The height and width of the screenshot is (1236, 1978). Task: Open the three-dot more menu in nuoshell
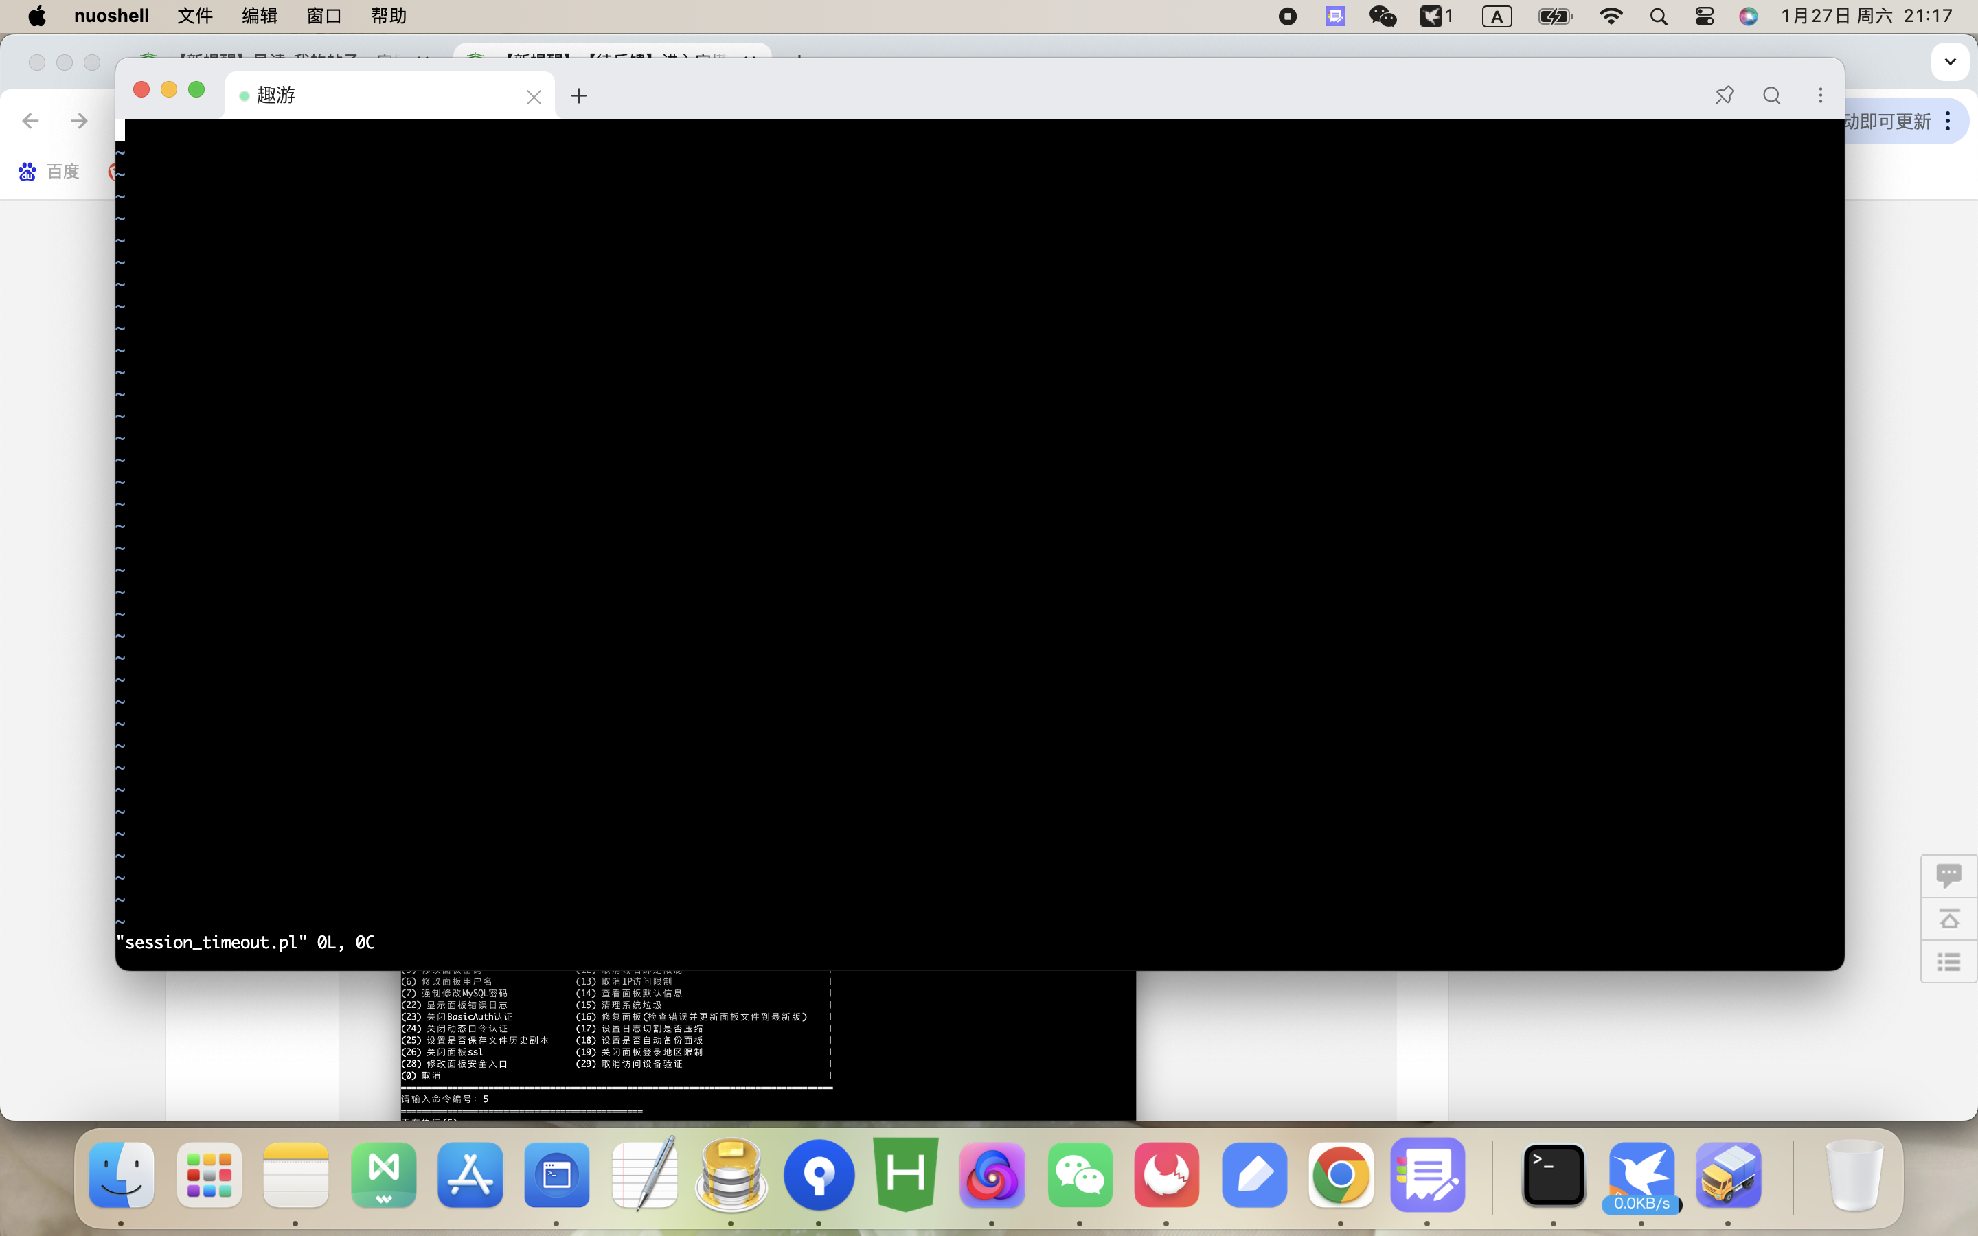coord(1820,95)
